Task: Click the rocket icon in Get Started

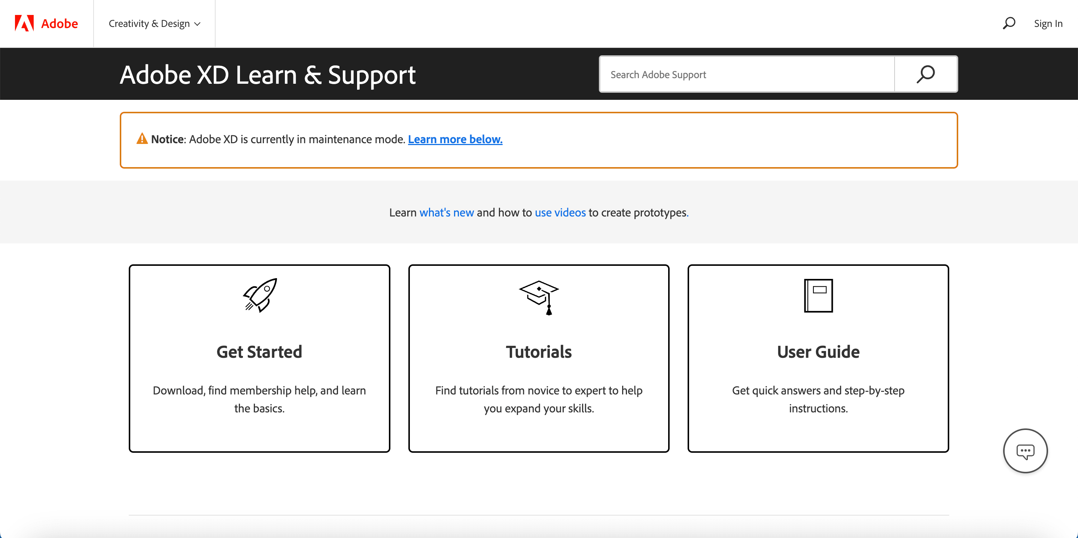Action: [260, 295]
